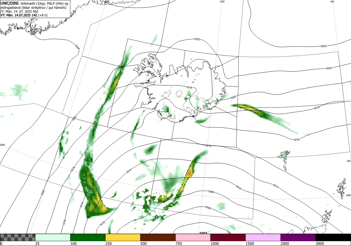
Task: Pick the brown 500–750 legend swatch
Action: [158, 237]
